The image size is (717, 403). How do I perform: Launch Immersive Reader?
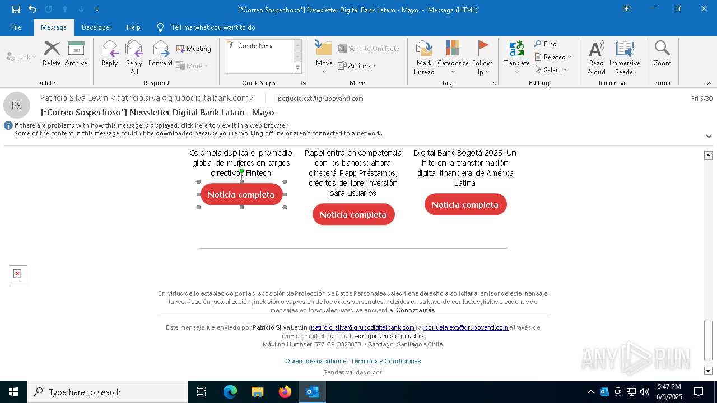pos(625,58)
